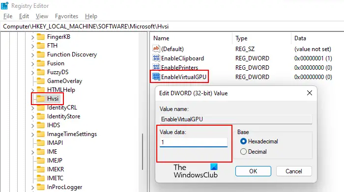
Task: Select the (Default) value name
Action: (x=172, y=49)
